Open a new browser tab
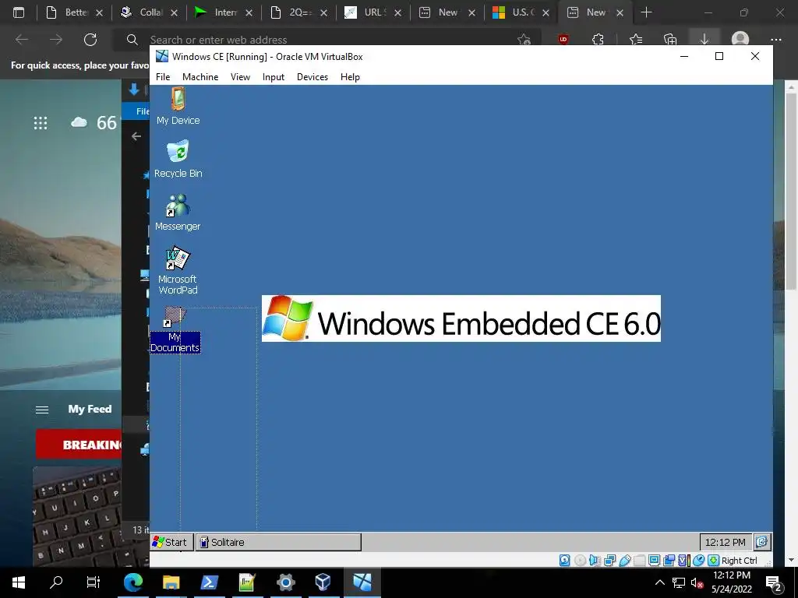This screenshot has width=798, height=598. point(646,12)
